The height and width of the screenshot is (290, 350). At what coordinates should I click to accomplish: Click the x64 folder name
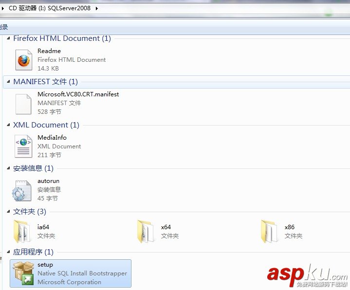pos(166,227)
